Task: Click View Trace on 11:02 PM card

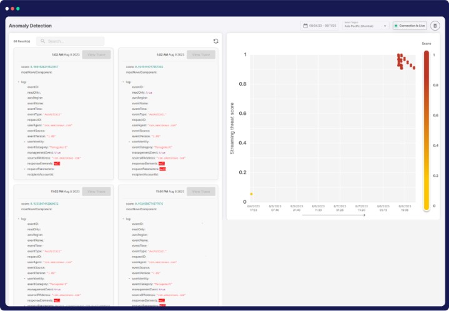Action: pyautogui.click(x=96, y=192)
